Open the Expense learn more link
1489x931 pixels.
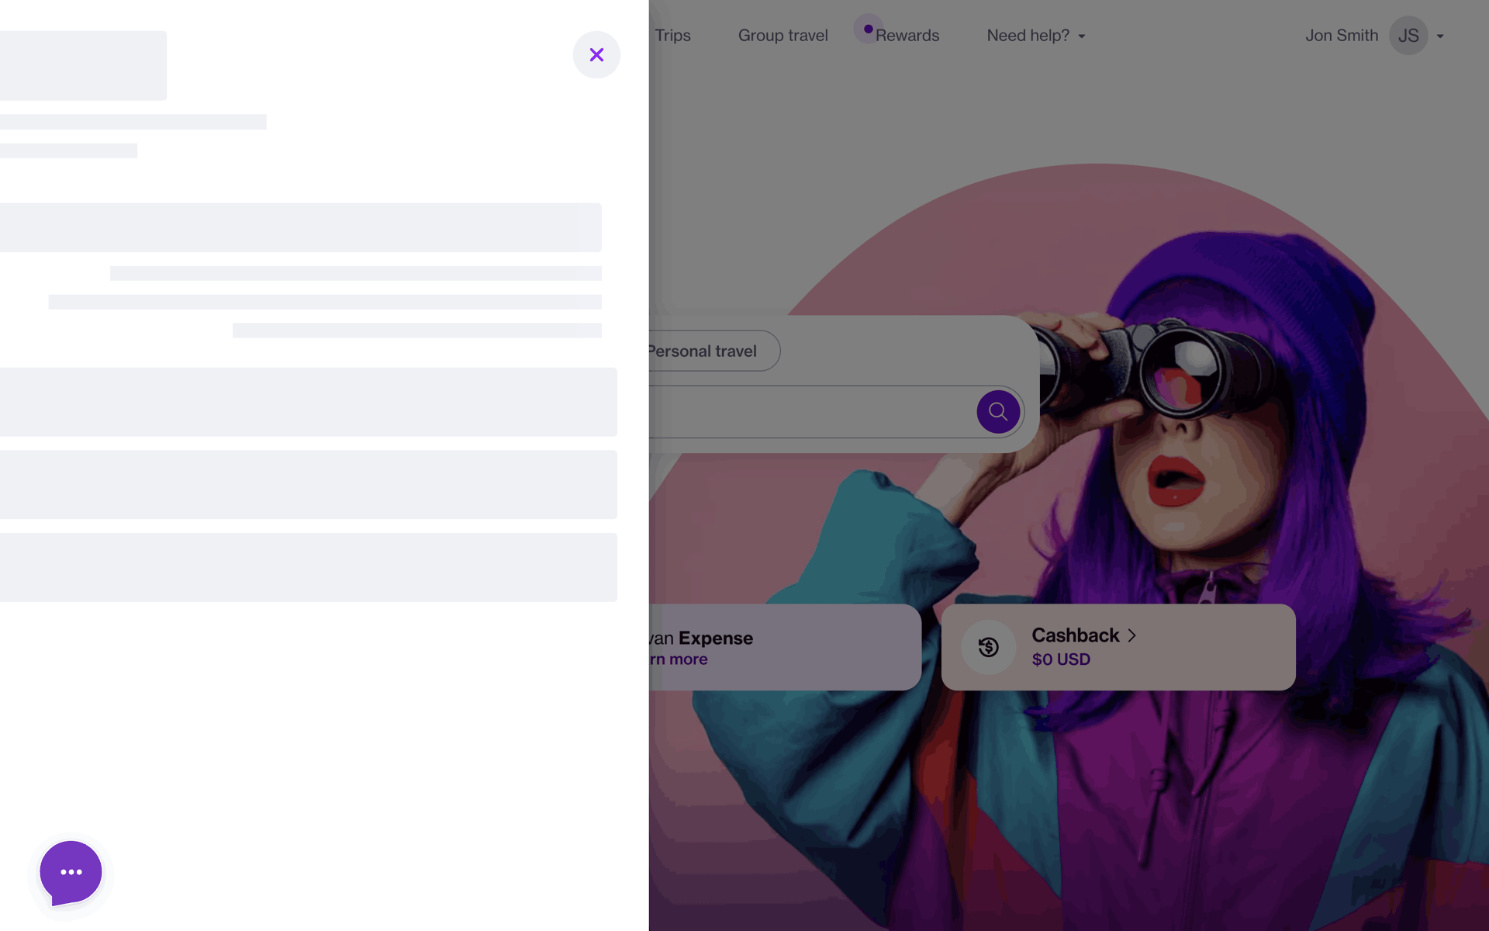pyautogui.click(x=679, y=659)
